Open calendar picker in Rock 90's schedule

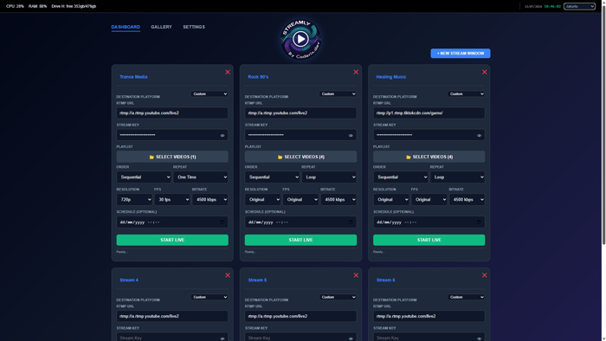[x=351, y=222]
